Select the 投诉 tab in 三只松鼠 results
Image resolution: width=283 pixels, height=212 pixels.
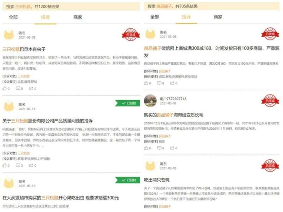[45, 17]
